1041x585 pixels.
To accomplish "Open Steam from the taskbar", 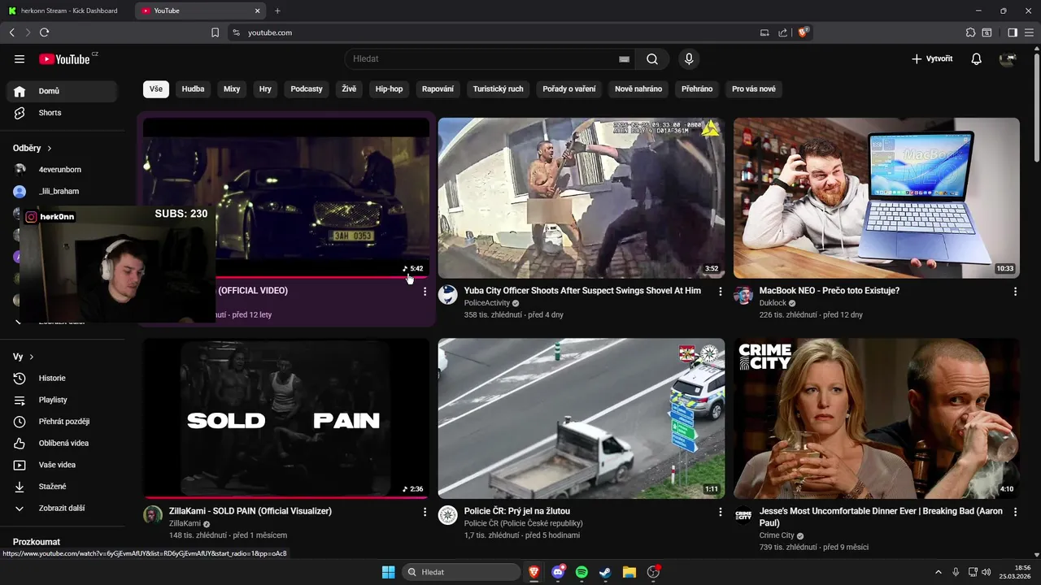I will click(x=605, y=572).
